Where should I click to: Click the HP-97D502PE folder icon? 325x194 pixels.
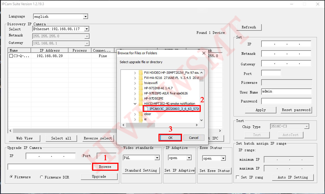click(141, 98)
